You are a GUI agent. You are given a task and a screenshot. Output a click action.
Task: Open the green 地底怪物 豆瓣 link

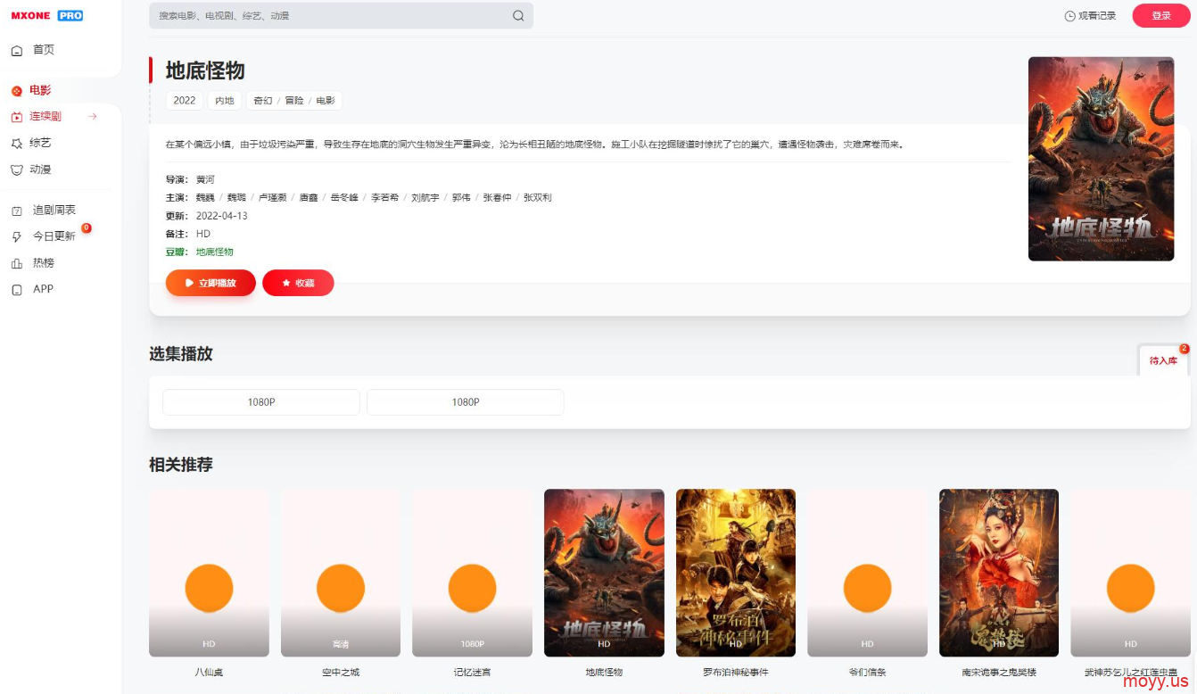coord(215,252)
